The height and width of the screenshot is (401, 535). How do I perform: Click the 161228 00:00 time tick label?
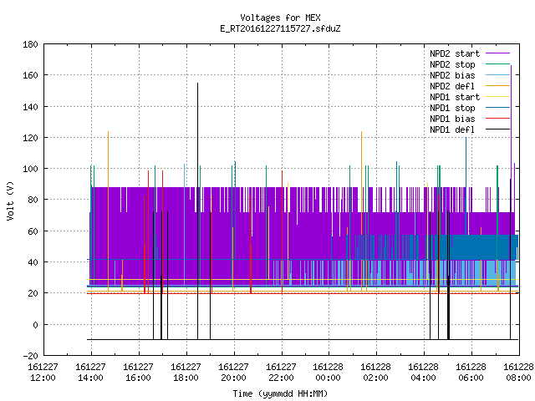point(328,373)
